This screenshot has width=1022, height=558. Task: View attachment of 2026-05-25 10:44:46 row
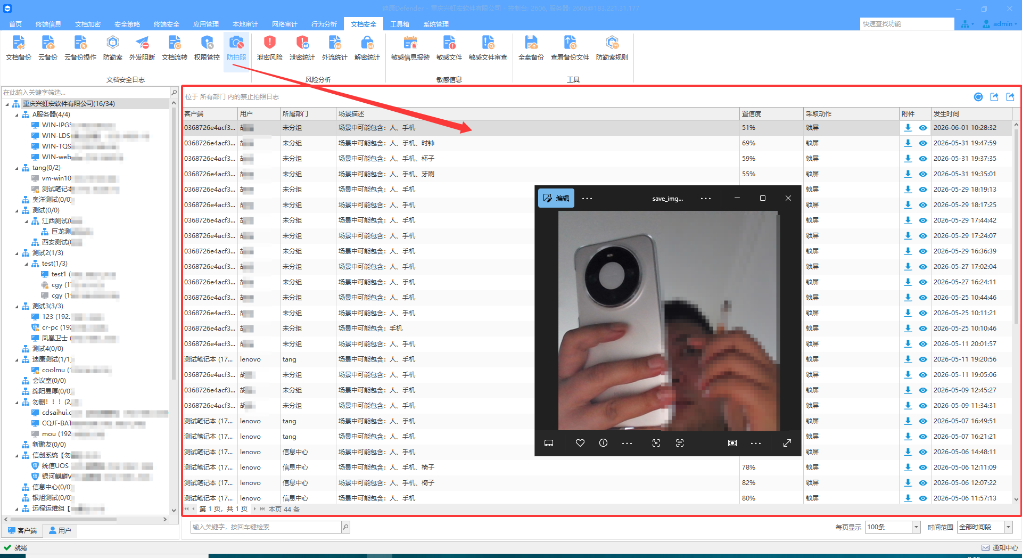(923, 298)
